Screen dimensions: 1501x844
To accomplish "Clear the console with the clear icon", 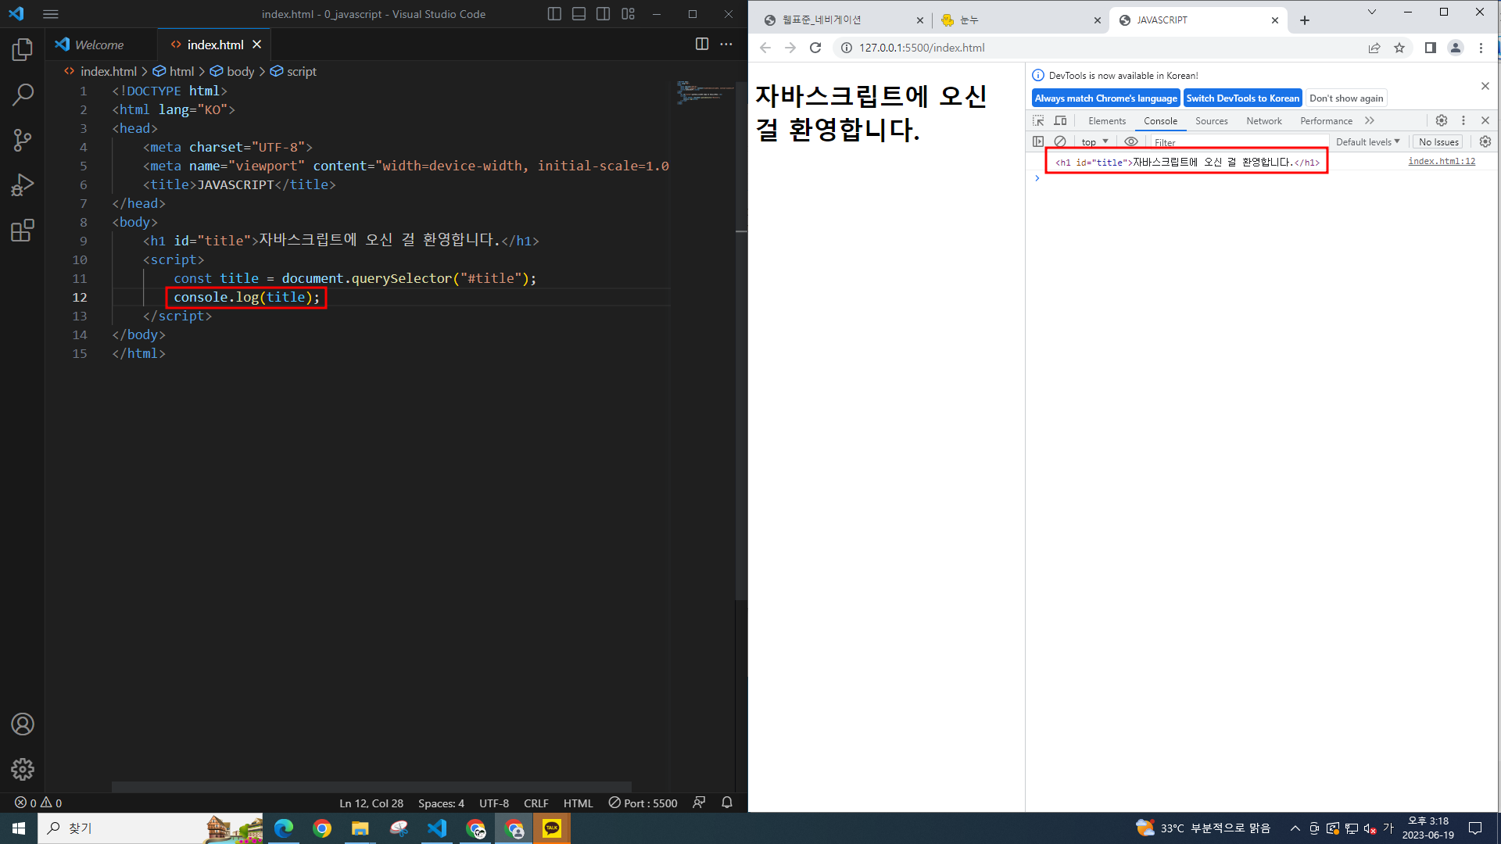I will [1060, 141].
